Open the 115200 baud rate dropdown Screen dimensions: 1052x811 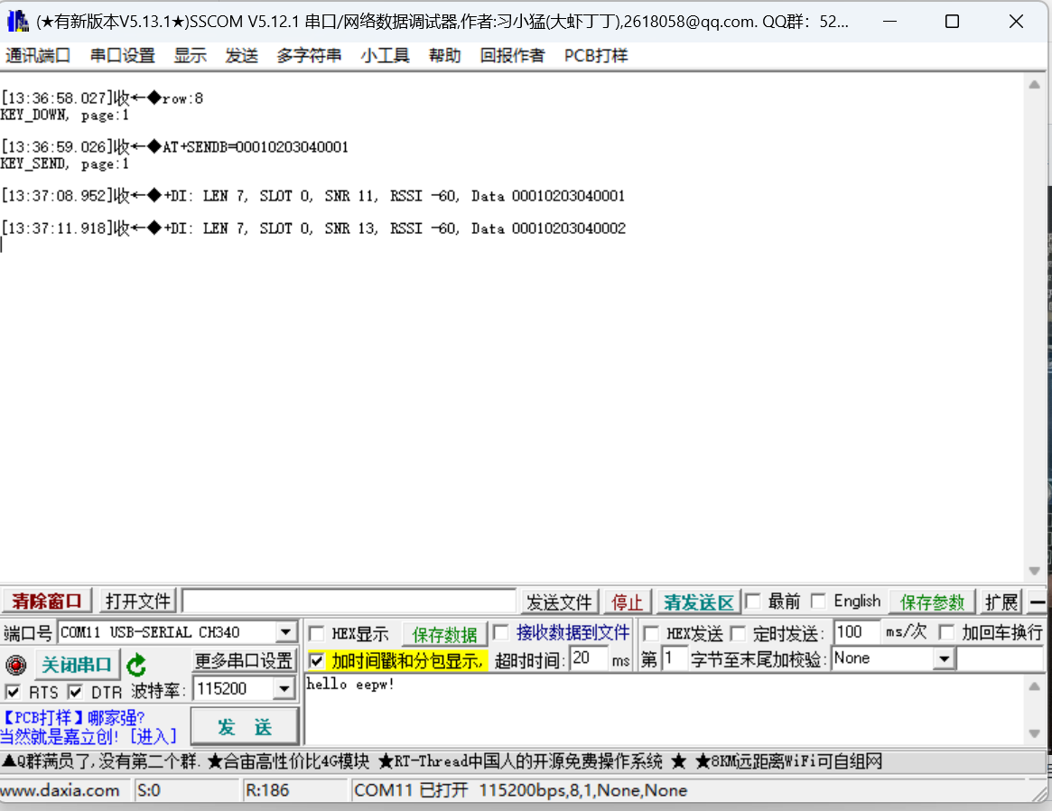[x=284, y=688]
